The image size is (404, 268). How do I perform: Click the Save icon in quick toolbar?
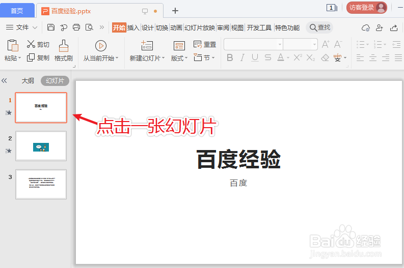click(51, 27)
